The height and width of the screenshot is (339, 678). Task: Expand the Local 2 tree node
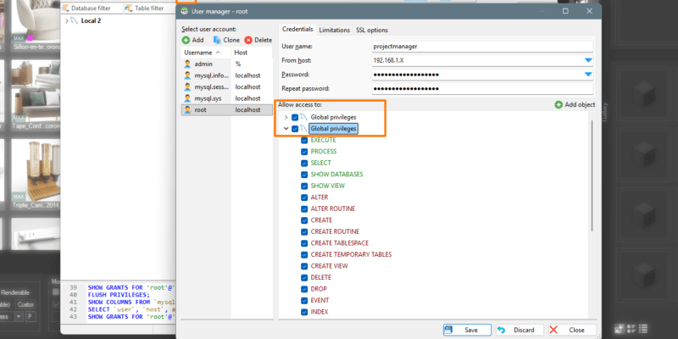(66, 20)
